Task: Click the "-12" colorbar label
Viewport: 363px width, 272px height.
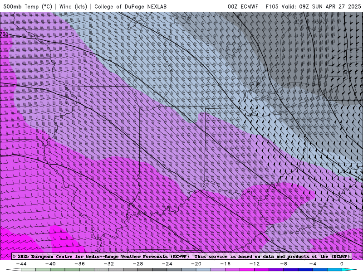Action: coord(255,264)
